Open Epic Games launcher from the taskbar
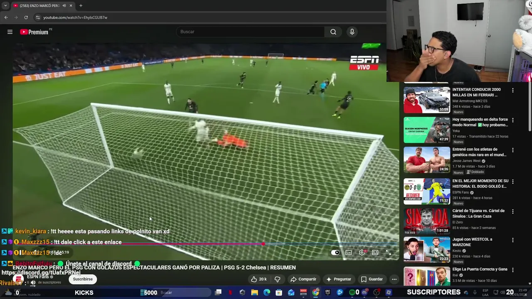The width and height of the screenshot is (532, 299). tap(328, 292)
